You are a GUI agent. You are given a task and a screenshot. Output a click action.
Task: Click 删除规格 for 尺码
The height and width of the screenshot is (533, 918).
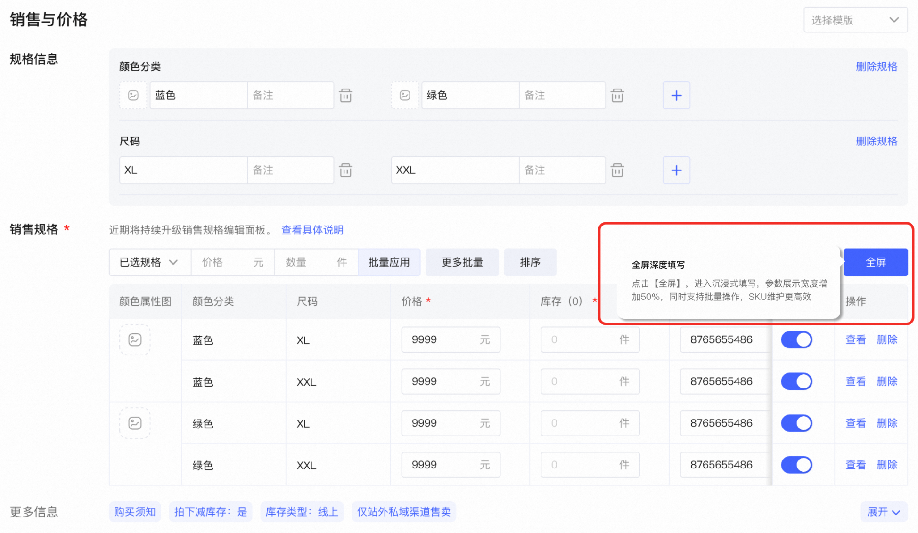click(x=877, y=141)
